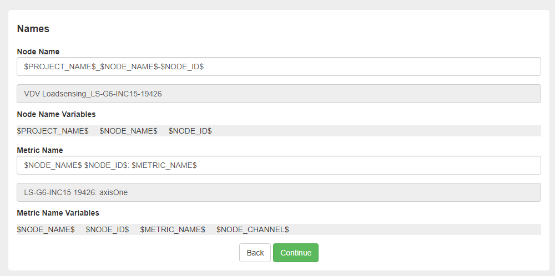Select the VDV Loadsensing node name preview box

pyautogui.click(x=279, y=94)
